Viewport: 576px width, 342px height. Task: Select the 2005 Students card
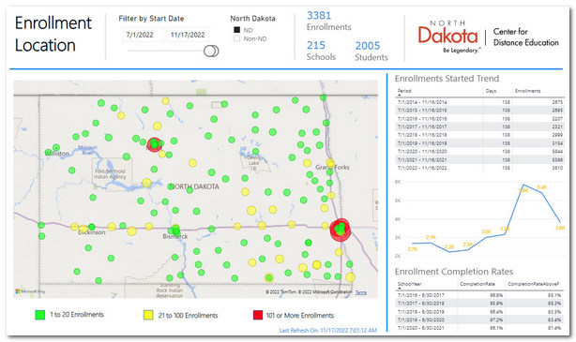point(371,51)
